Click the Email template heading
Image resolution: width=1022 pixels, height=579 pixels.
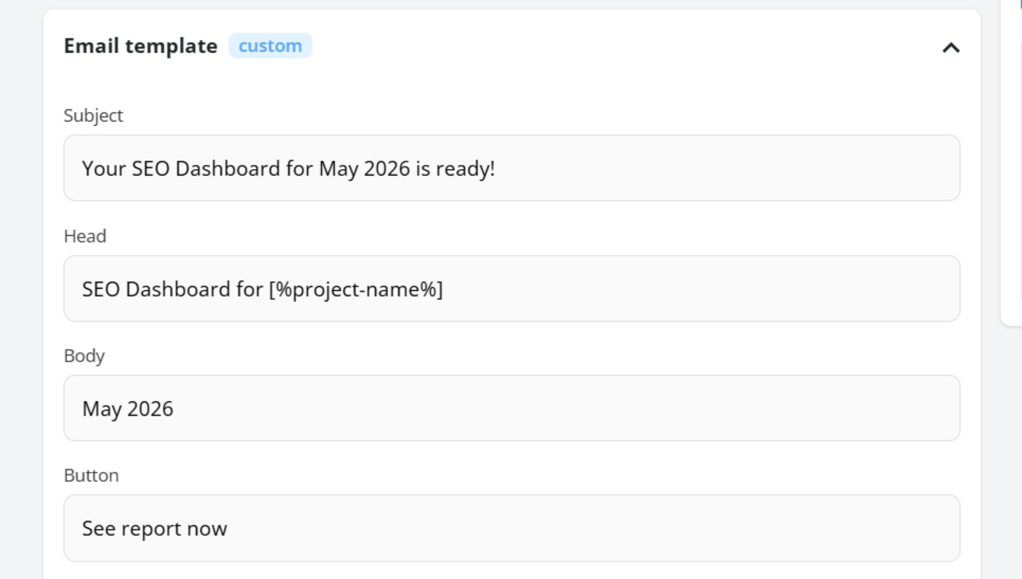(141, 46)
